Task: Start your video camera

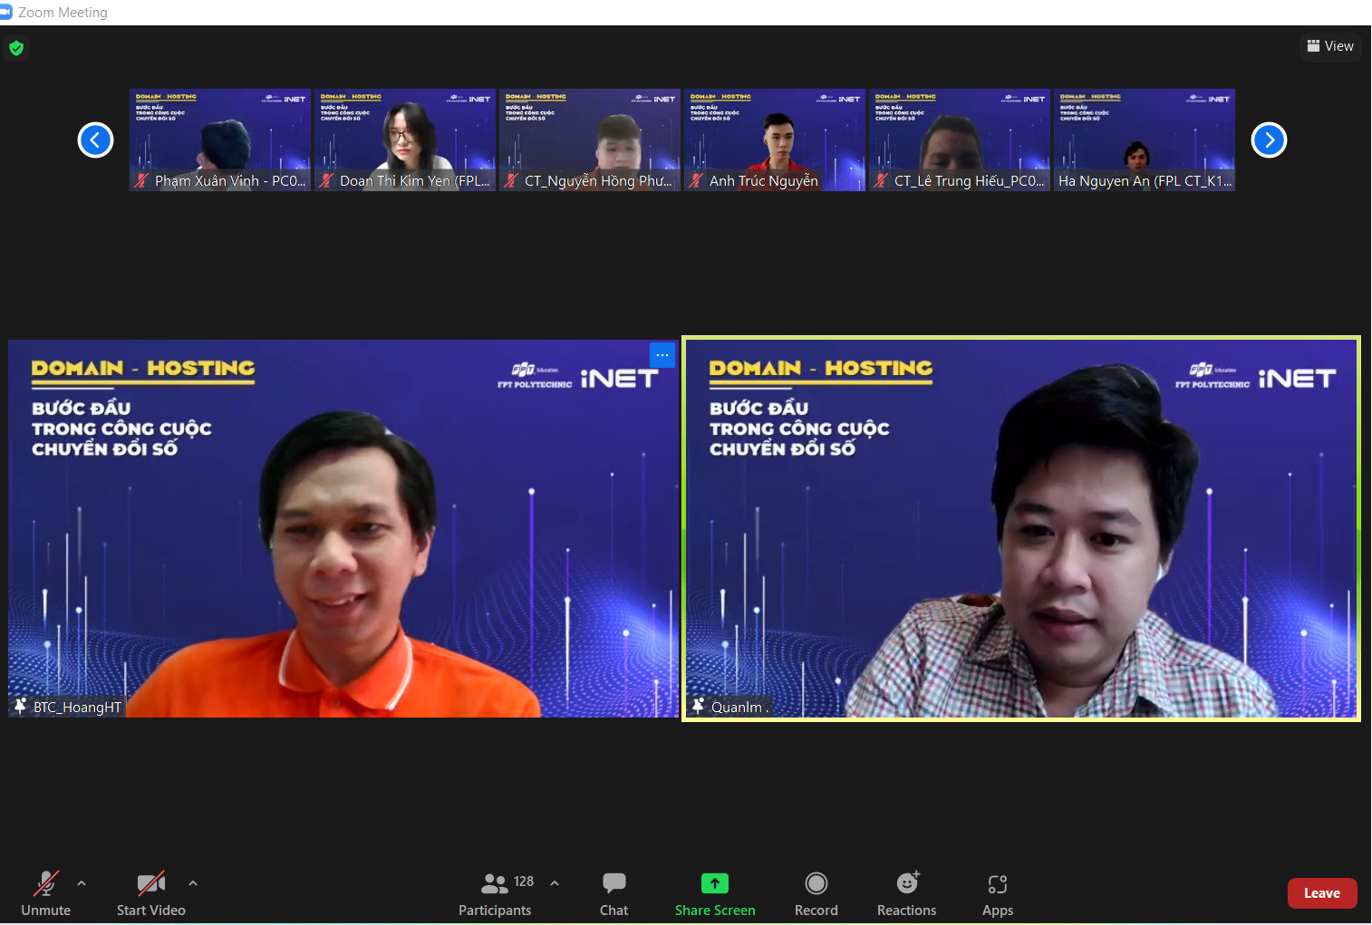Action: (151, 893)
